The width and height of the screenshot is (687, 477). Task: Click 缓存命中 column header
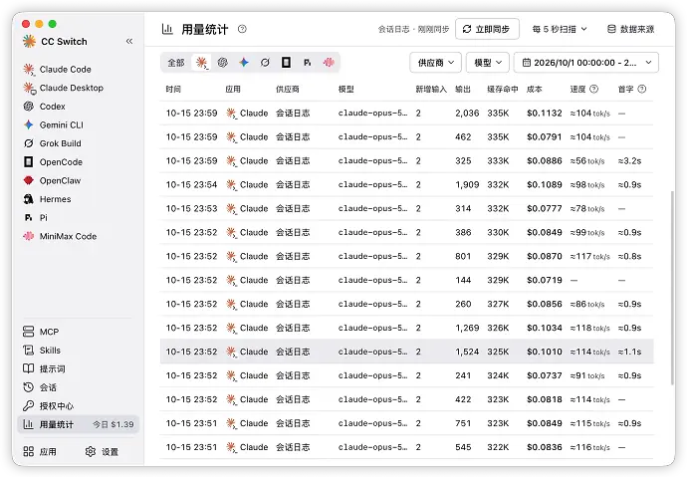click(503, 89)
